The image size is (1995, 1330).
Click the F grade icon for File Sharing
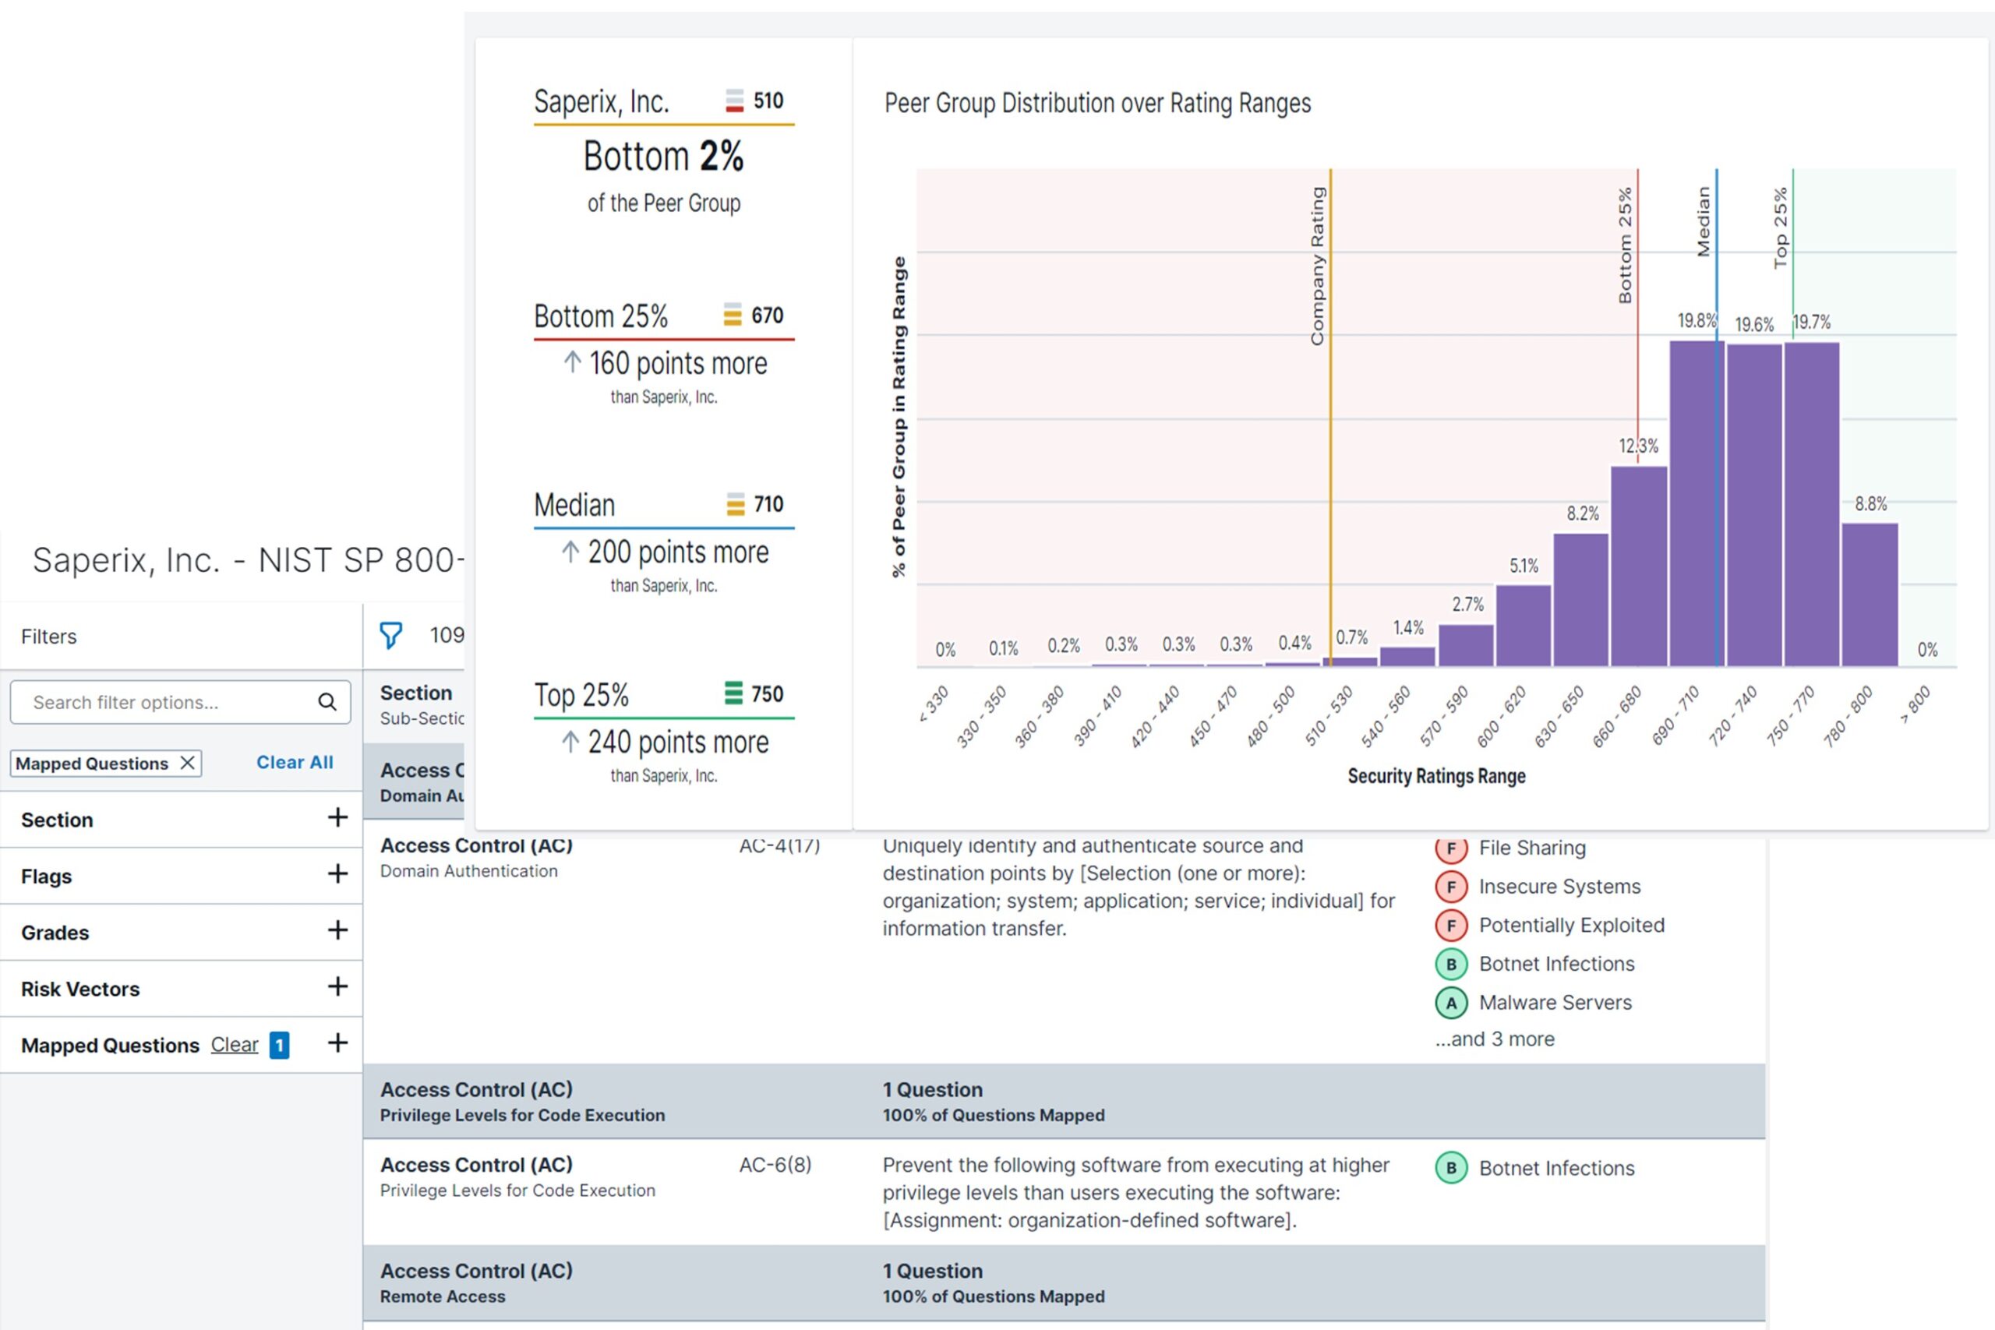[x=1450, y=848]
